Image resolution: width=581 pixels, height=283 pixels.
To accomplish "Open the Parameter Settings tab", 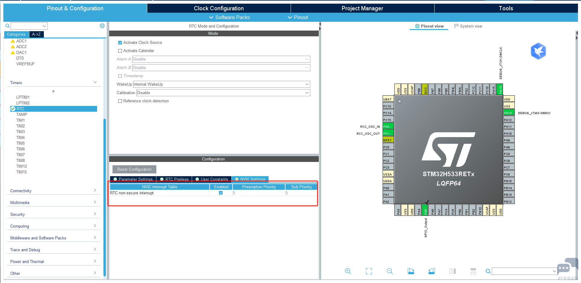I will tap(133, 179).
